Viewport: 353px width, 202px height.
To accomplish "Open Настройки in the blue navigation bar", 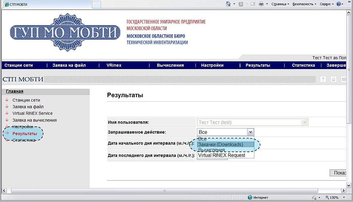I will 212,65.
